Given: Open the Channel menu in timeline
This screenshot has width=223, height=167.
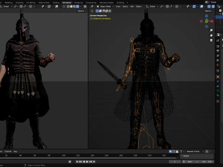Looking at the screenshot, I should (x=8, y=151).
